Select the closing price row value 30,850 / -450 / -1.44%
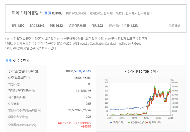This screenshot has width=190, height=132. click(x=78, y=71)
